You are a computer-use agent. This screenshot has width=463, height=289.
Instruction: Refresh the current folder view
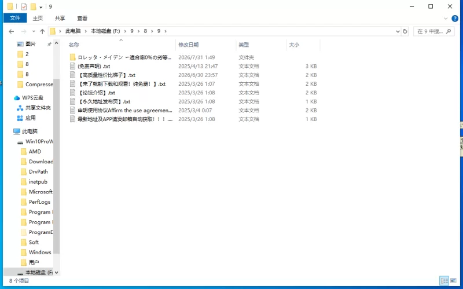click(405, 31)
